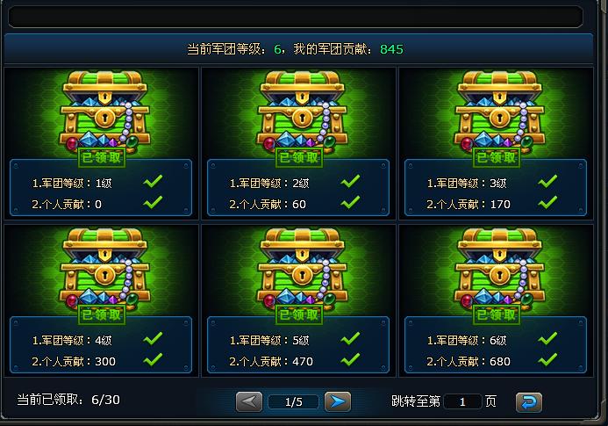This screenshot has width=608, height=426.
Task: Click the 我的军团贡献 845 header text
Action: pos(348,49)
